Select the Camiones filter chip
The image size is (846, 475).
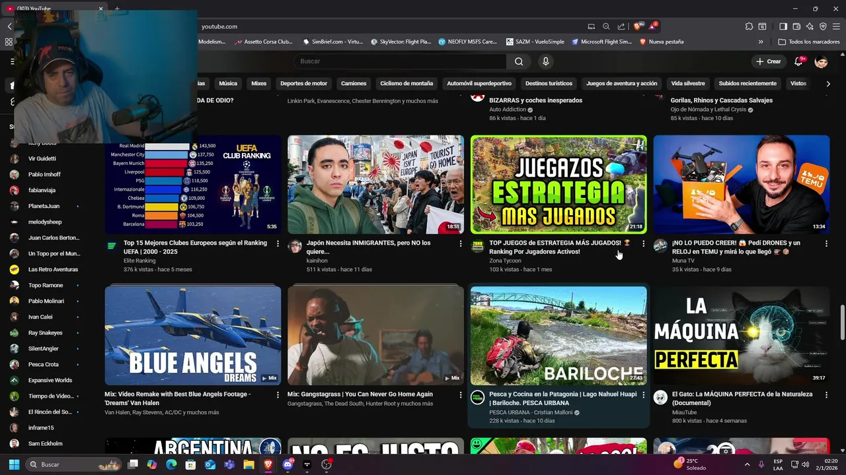click(354, 84)
